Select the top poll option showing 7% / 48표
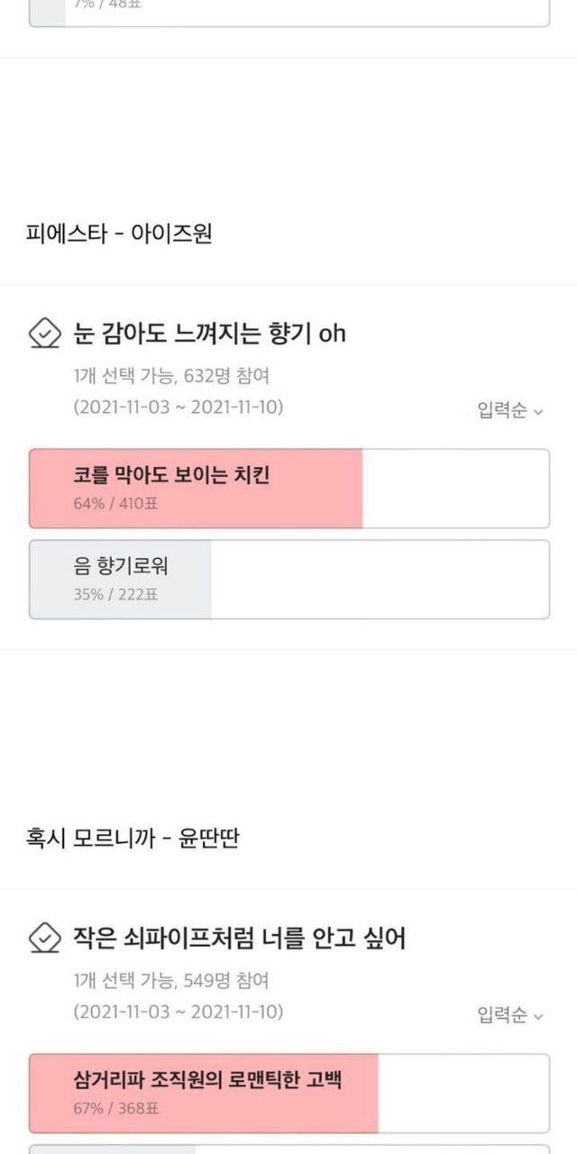577x1154 pixels. pyautogui.click(x=288, y=11)
